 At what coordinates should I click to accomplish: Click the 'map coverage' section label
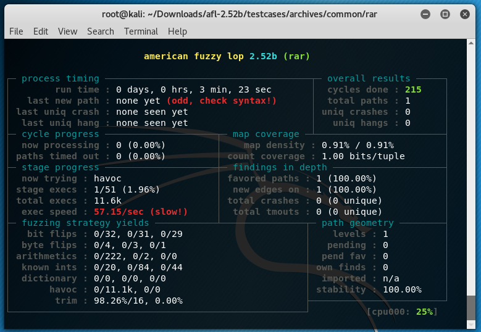click(x=266, y=134)
